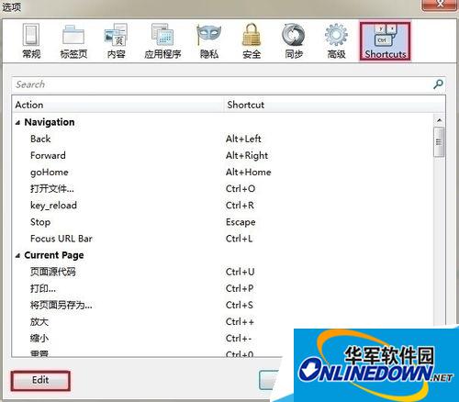Click the Ctrl+- shortcut cell

(239, 339)
